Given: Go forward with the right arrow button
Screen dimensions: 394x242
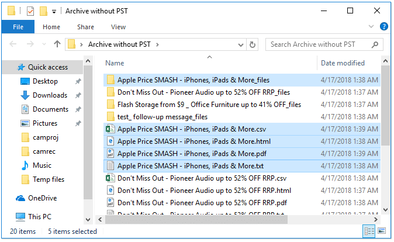Looking at the screenshot, I should coord(30,44).
